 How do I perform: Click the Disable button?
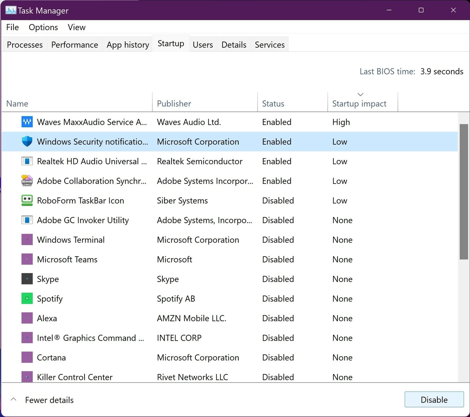434,400
